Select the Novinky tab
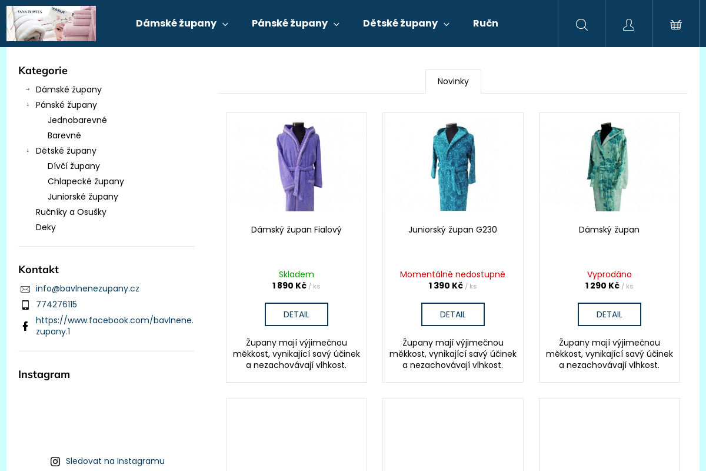This screenshot has height=471, width=706. coord(453,81)
